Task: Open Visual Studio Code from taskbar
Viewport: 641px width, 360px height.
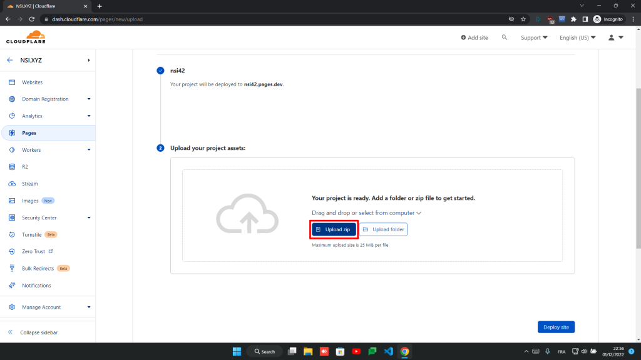Action: click(388, 351)
